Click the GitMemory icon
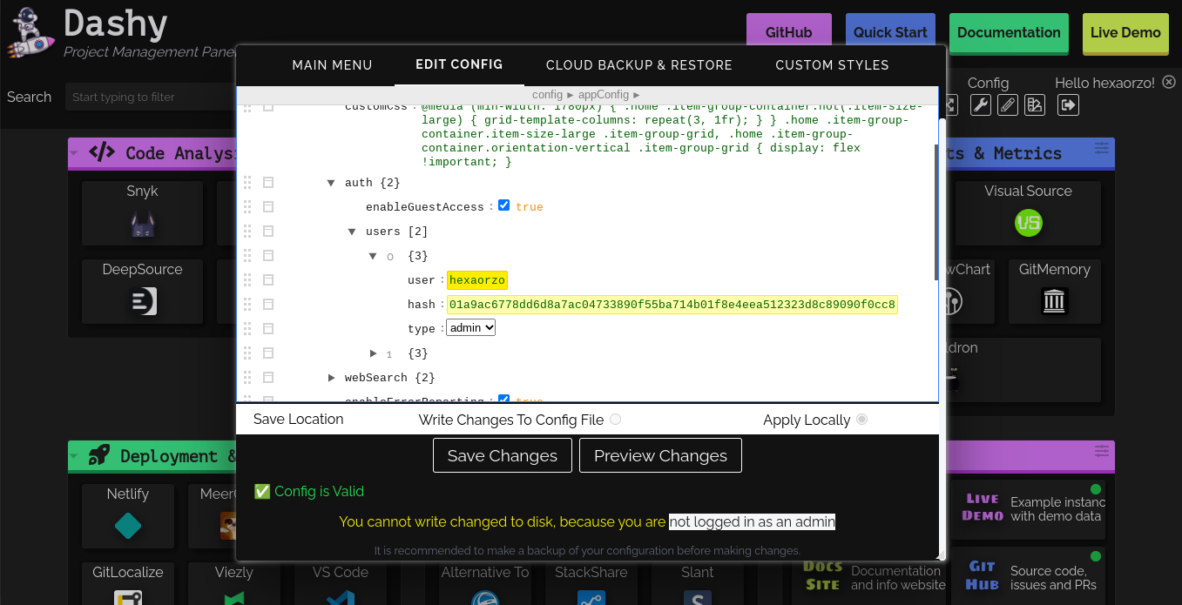Image resolution: width=1182 pixels, height=605 pixels. [1054, 300]
